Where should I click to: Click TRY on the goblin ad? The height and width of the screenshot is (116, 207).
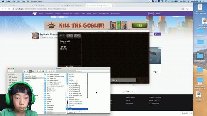139,25
